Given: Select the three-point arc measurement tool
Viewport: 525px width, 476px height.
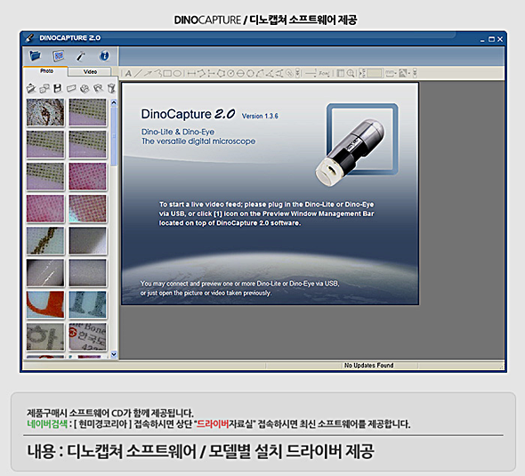Looking at the screenshot, I should point(260,73).
